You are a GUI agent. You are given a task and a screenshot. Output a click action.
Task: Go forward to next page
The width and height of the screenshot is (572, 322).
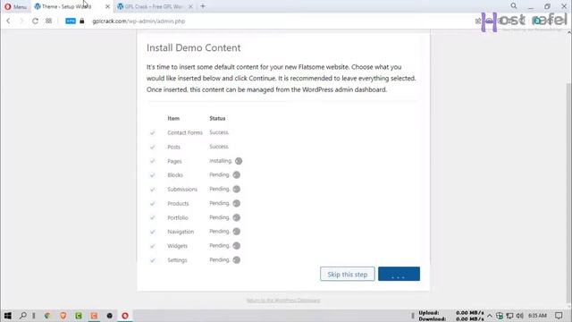click(x=21, y=21)
